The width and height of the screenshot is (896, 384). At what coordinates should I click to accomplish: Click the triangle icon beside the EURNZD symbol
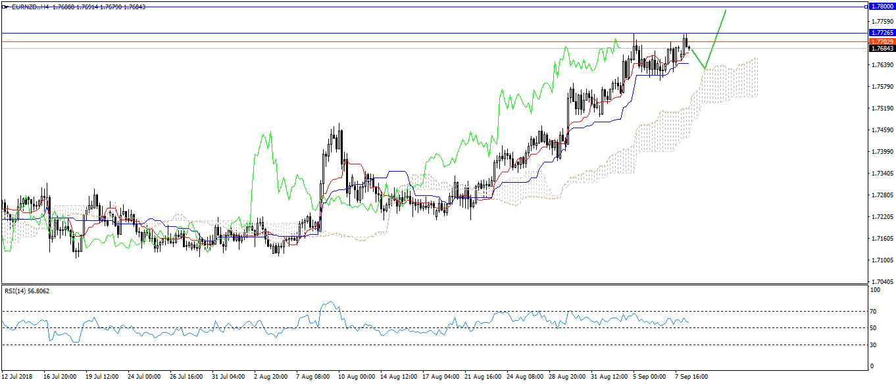coord(6,6)
